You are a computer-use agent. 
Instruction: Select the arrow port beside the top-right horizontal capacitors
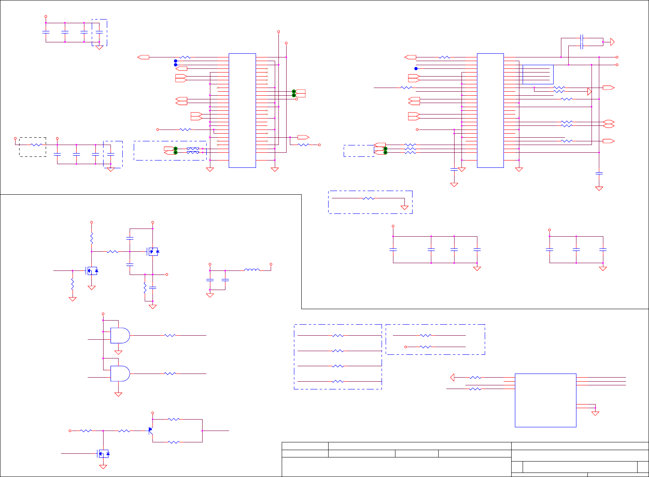pyautogui.click(x=612, y=42)
